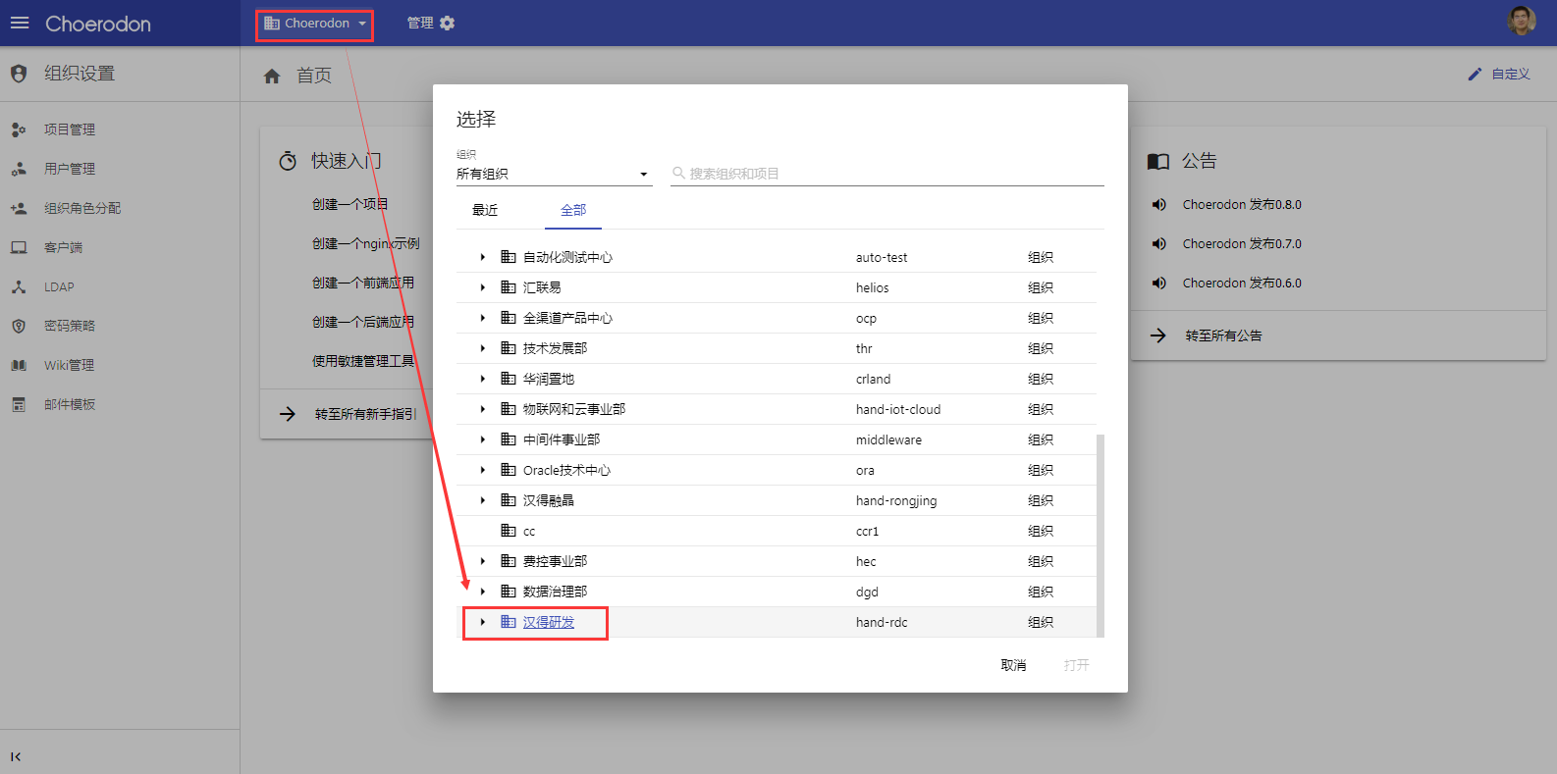1557x774 pixels.
Task: Click the 客户端 monitor icon
Action: 19,247
